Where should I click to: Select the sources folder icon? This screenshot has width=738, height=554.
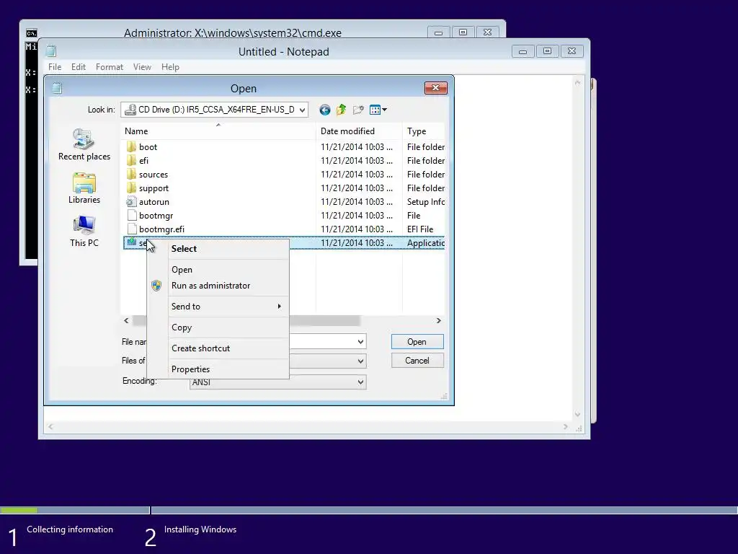tap(131, 175)
